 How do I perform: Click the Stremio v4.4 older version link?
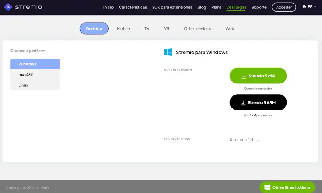tap(241, 140)
